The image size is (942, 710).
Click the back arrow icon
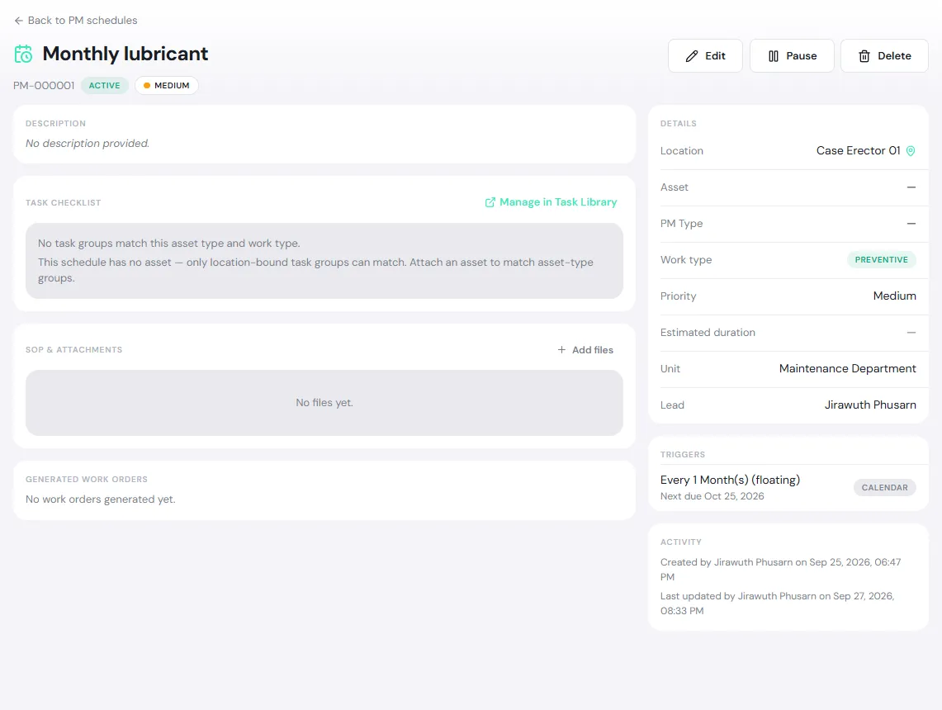19,21
